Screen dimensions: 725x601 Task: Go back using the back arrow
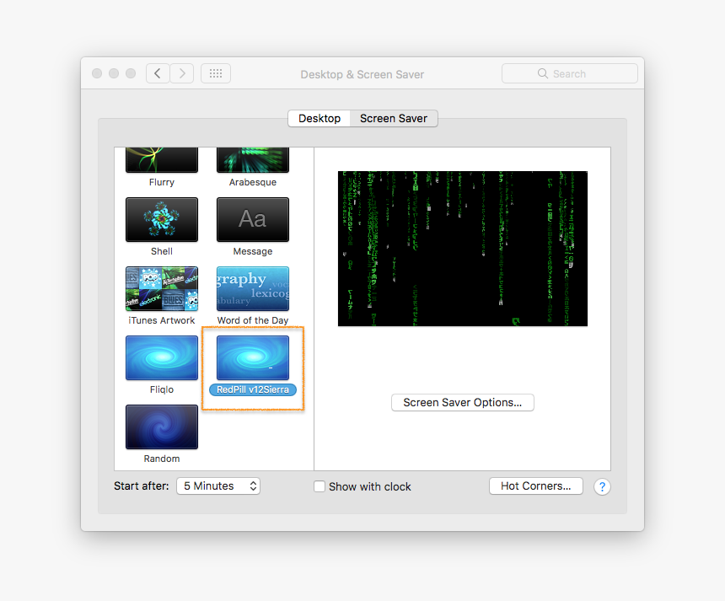click(x=158, y=72)
